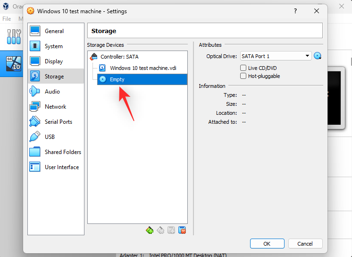Click the Audio speaker icon
352x257 pixels.
[x=35, y=91]
